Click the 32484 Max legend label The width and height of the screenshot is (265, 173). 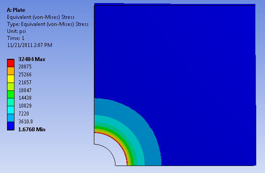32,59
